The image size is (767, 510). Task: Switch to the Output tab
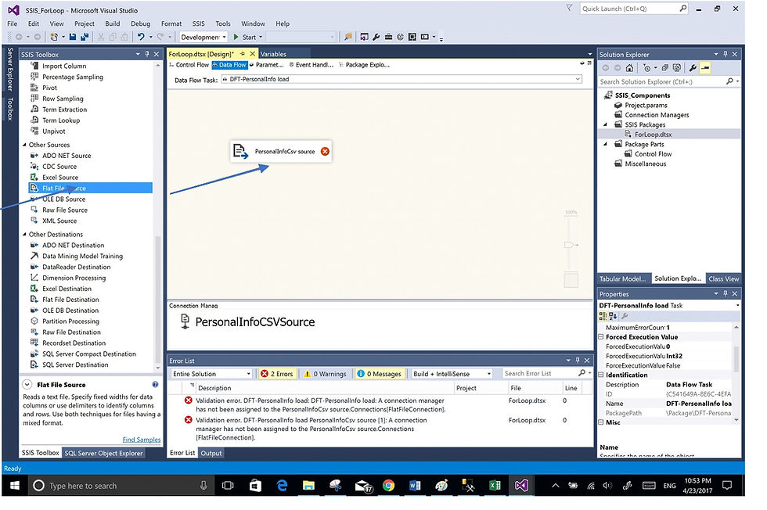[211, 453]
